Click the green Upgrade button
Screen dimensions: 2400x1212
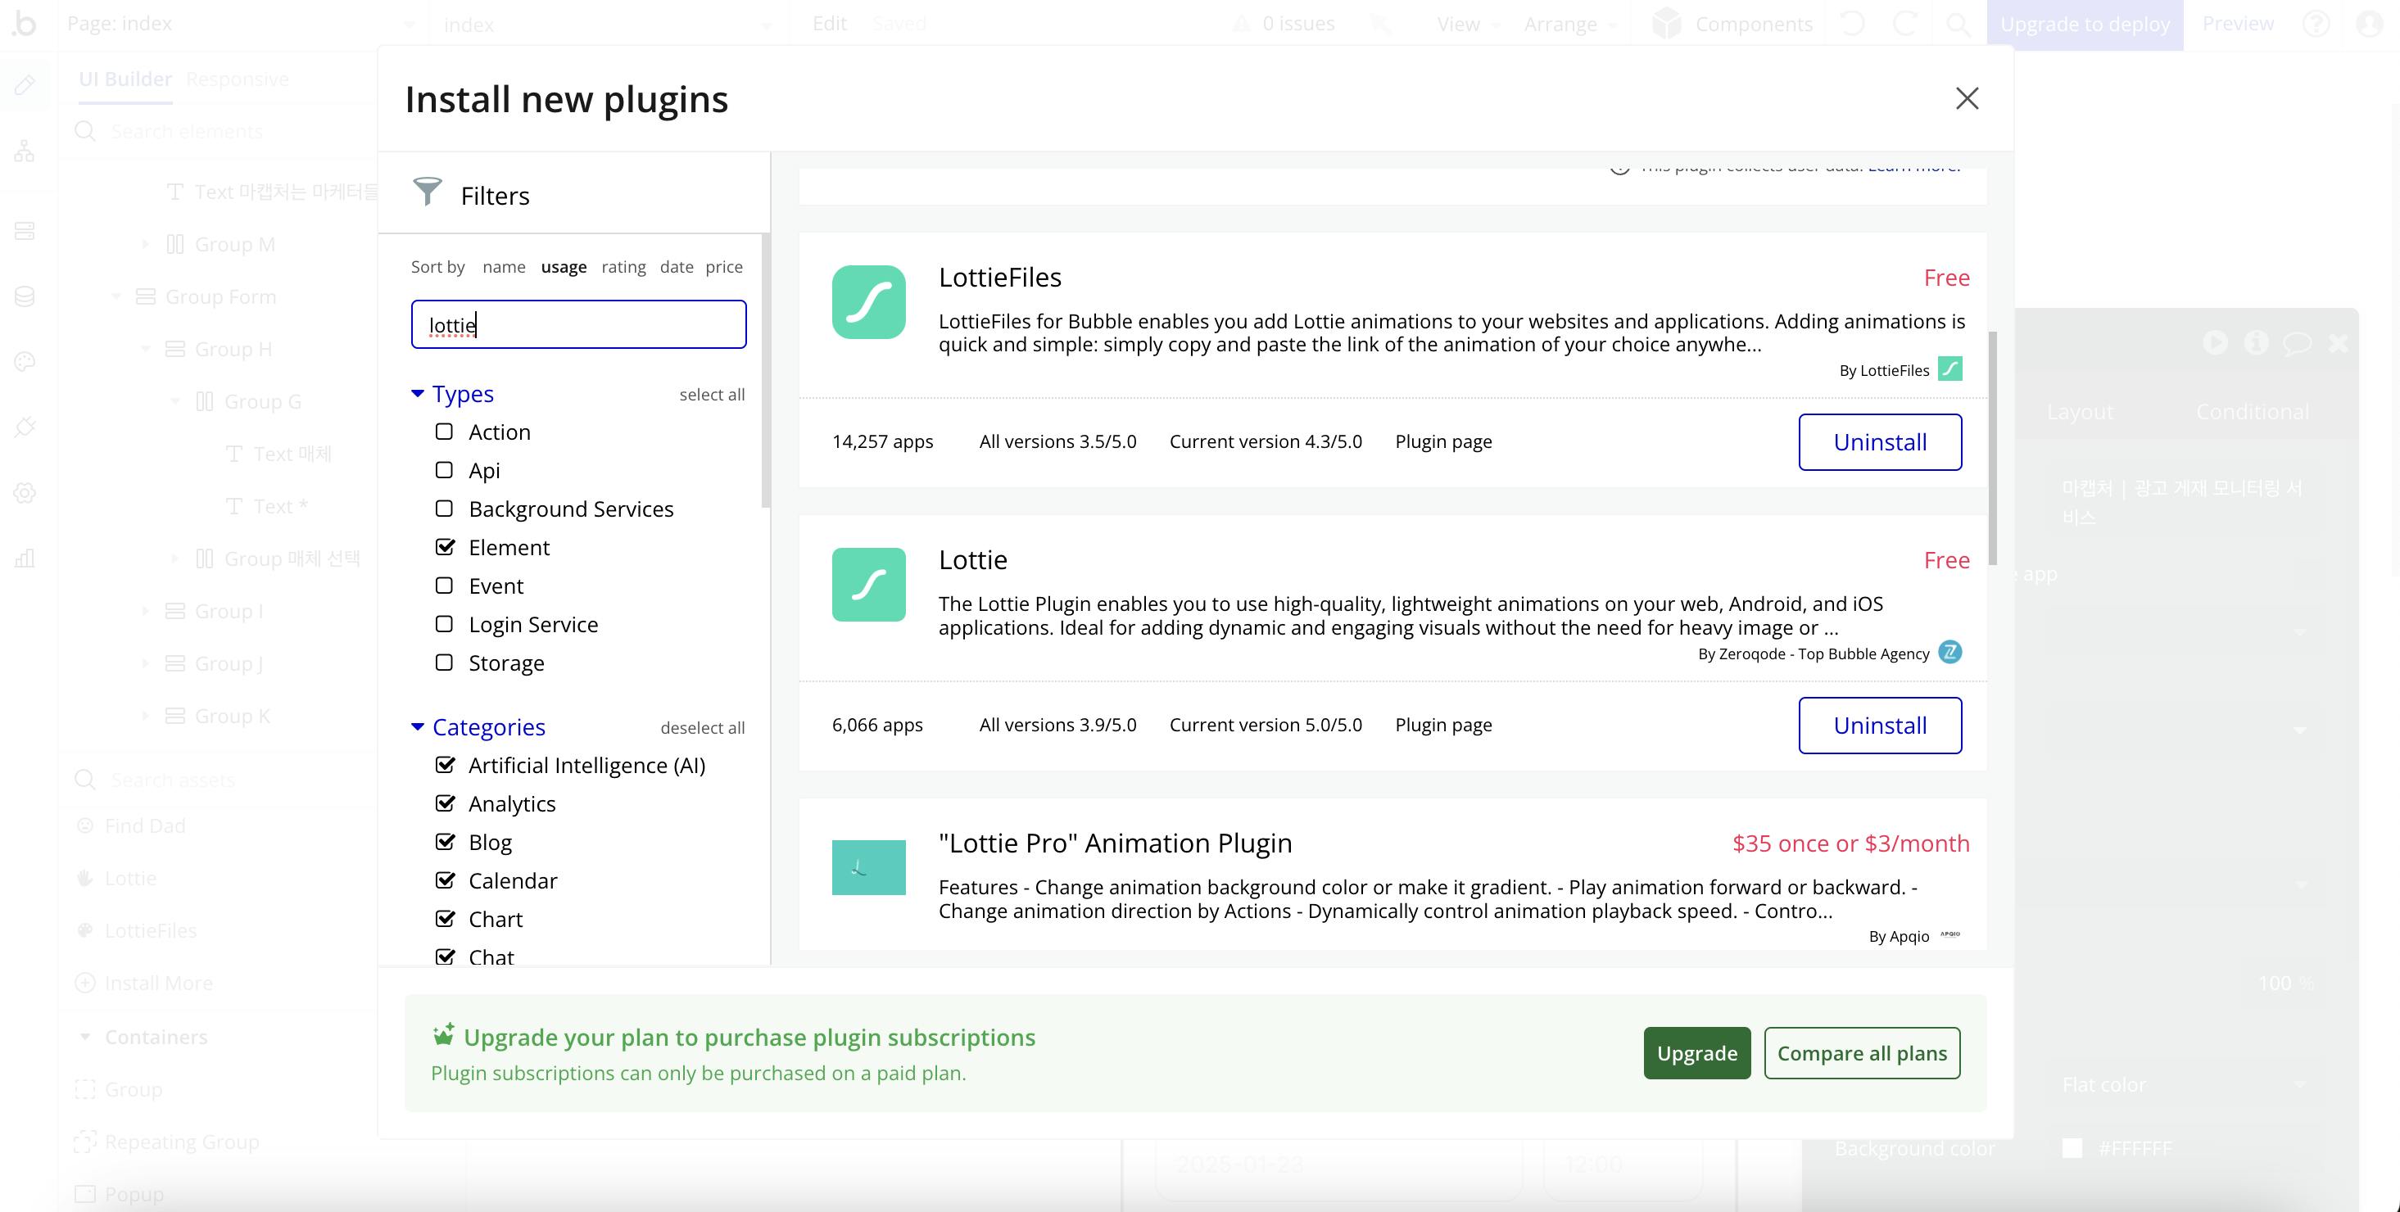(1696, 1052)
